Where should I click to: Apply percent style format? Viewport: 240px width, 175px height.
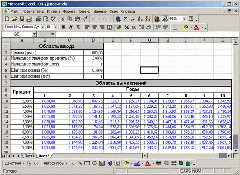click(x=127, y=27)
